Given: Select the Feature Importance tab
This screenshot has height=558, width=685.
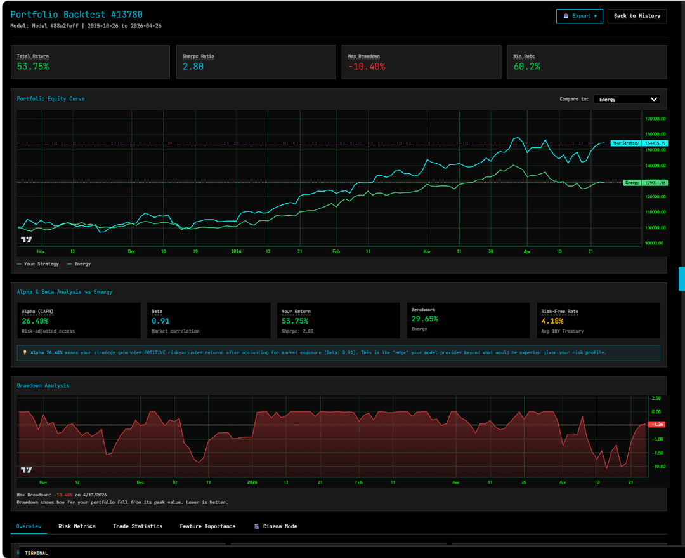Looking at the screenshot, I should coord(207,526).
